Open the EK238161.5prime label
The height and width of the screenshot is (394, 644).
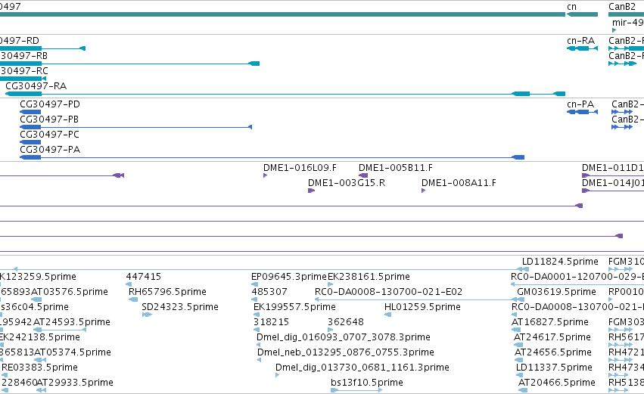[369, 277]
